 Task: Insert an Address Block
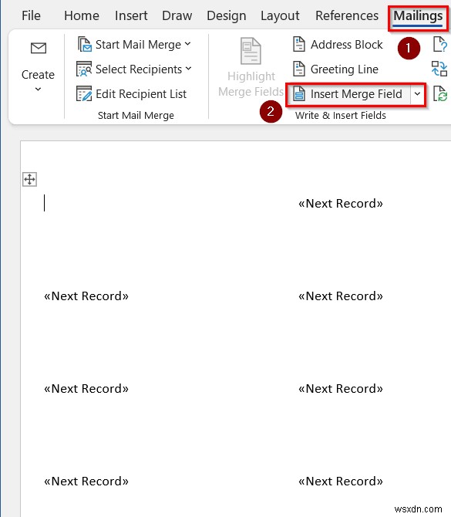[x=347, y=45]
